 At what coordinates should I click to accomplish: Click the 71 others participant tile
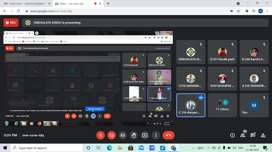click(x=222, y=105)
